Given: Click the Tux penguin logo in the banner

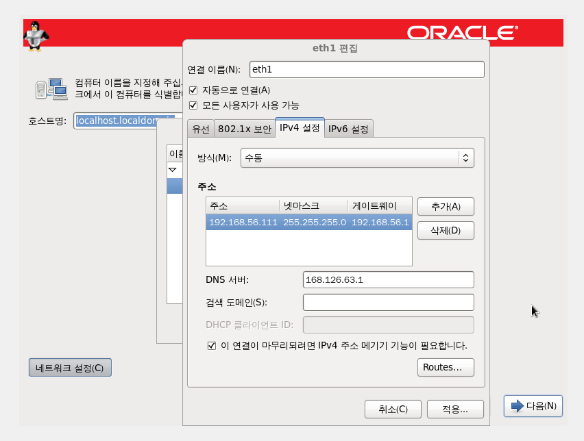Looking at the screenshot, I should (x=36, y=36).
